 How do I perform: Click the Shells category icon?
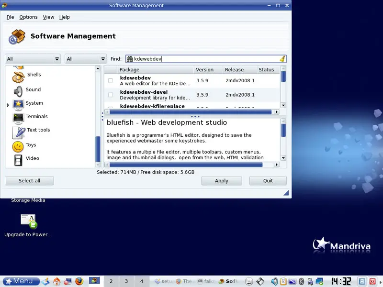pos(19,77)
